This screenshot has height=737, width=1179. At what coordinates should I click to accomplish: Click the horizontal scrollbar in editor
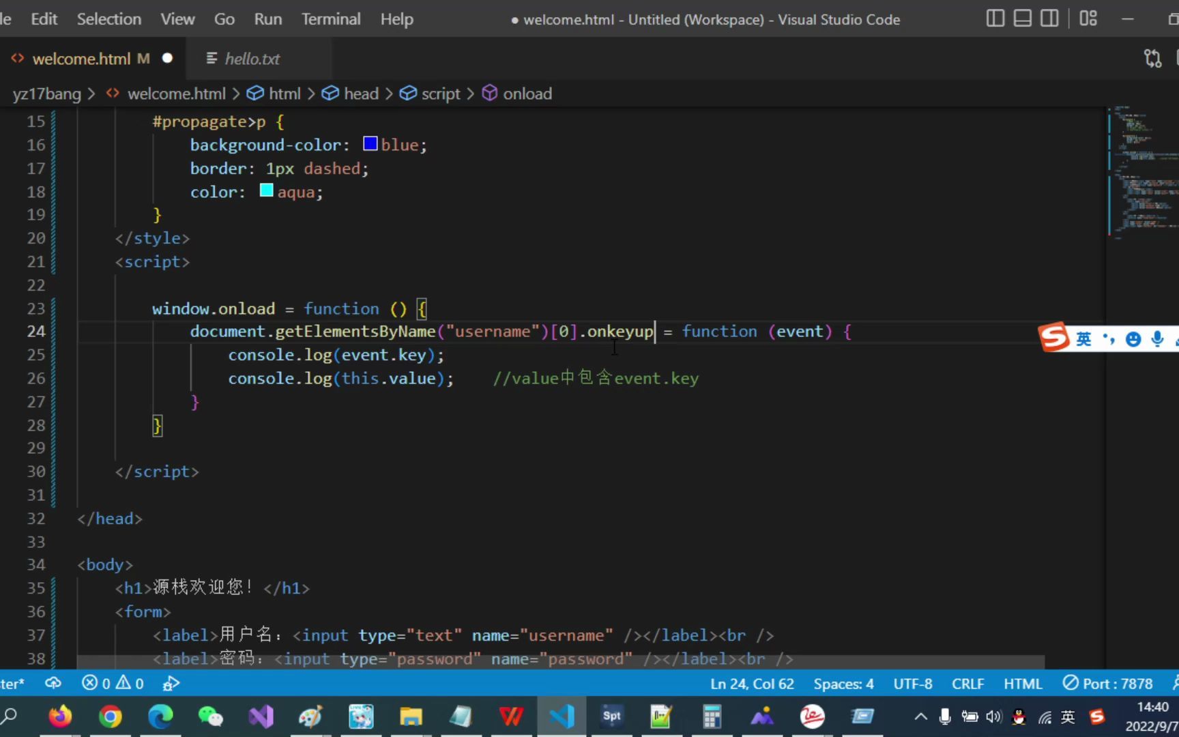[x=560, y=662]
